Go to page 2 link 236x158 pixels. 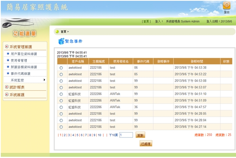[x=65, y=135]
